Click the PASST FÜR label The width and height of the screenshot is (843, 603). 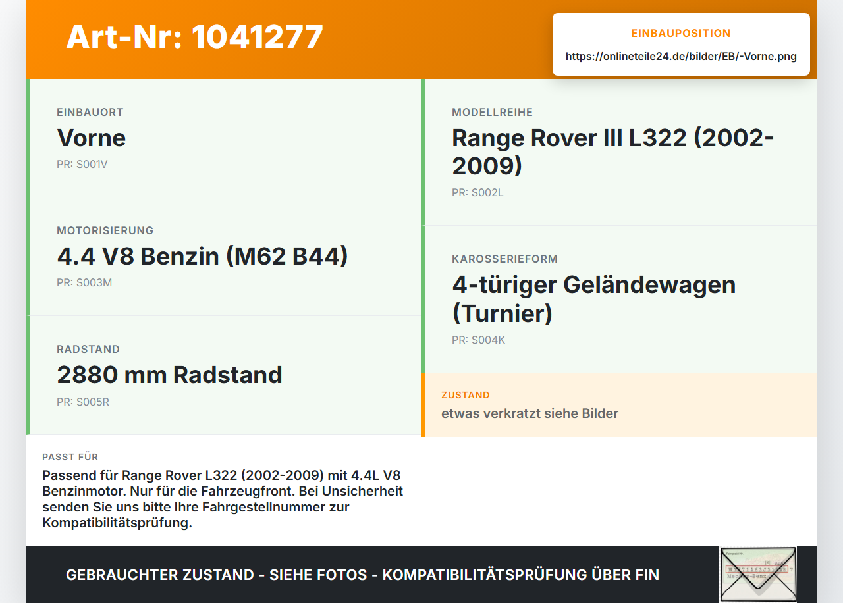pos(70,457)
